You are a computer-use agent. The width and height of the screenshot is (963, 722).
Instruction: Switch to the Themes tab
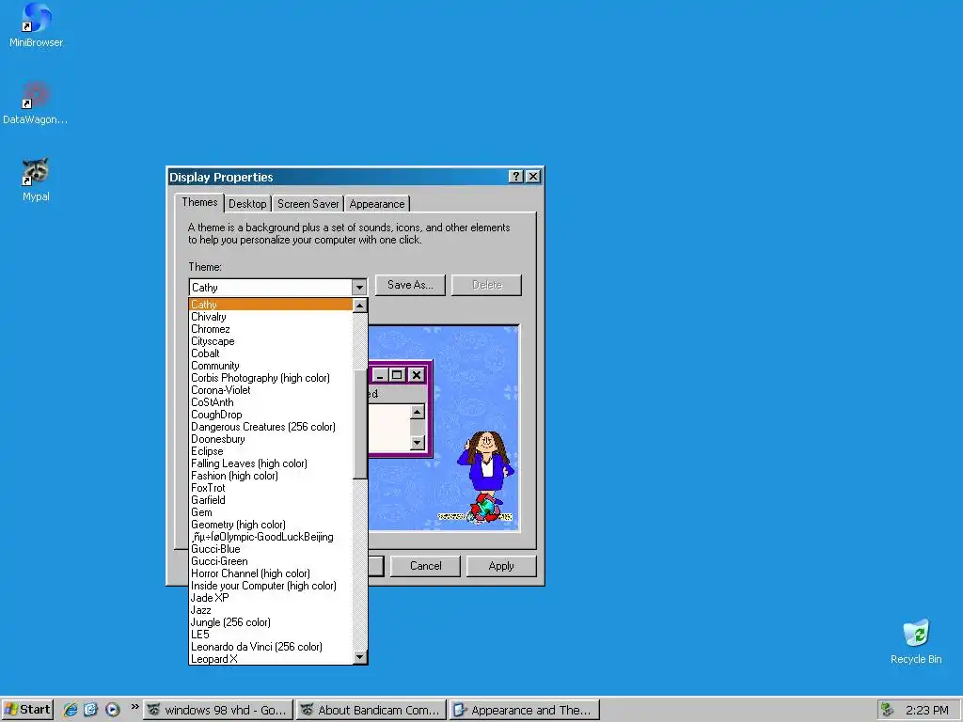(x=199, y=202)
